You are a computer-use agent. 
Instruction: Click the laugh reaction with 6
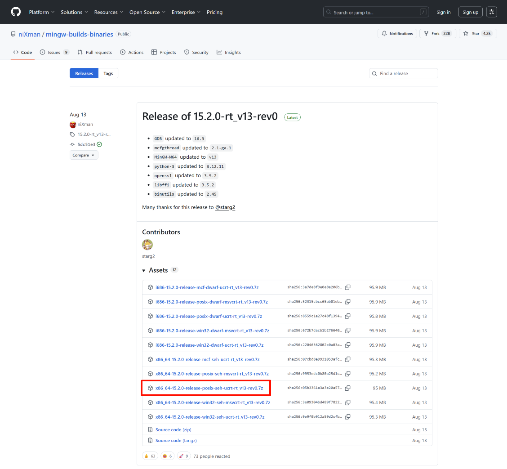coord(168,456)
